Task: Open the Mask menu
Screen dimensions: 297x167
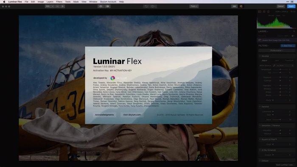Action: point(76,2)
